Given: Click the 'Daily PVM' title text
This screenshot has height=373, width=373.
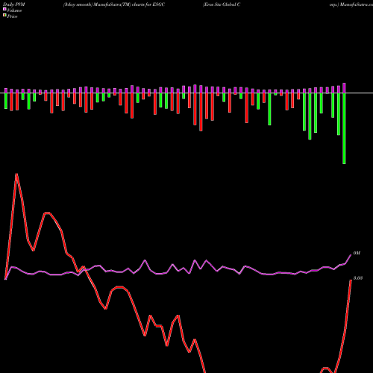Looking at the screenshot, I should (14, 4).
